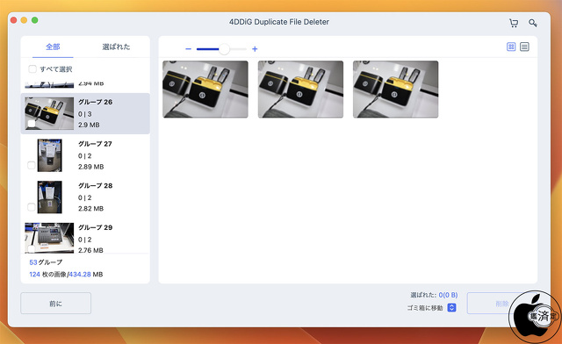Tick the グループ 27 checkbox
The height and width of the screenshot is (344, 562).
[32, 165]
